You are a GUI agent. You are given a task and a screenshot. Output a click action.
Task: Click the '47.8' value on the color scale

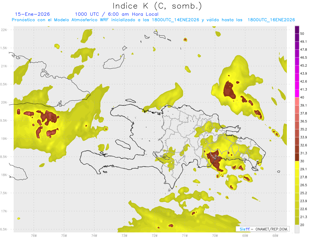[x=304, y=50]
